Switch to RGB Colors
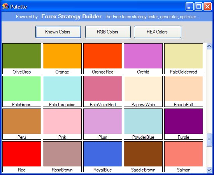This screenshot has width=214, height=175. point(108,32)
